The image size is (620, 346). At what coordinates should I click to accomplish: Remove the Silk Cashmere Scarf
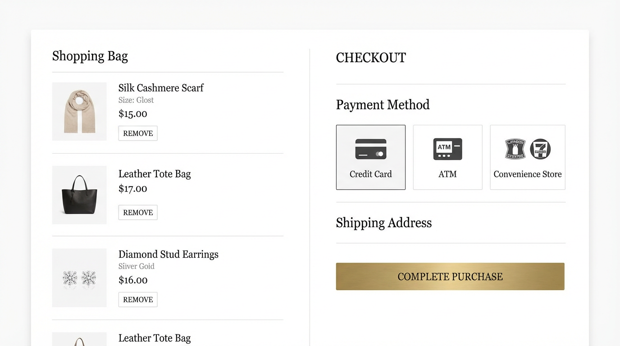click(138, 133)
